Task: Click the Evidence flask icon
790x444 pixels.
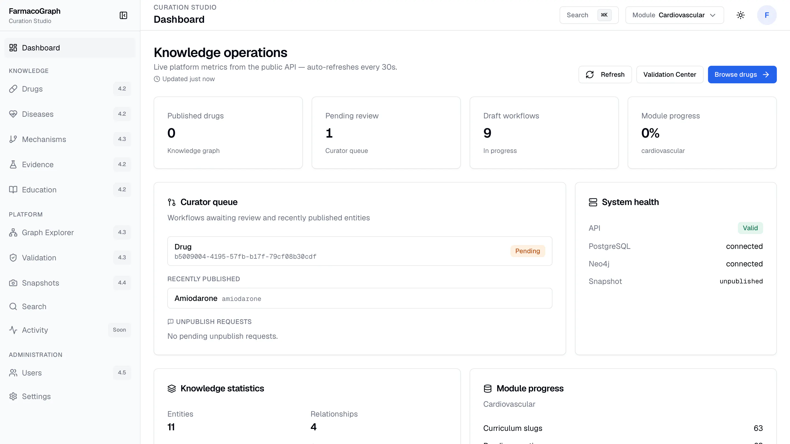Action: coord(13,164)
